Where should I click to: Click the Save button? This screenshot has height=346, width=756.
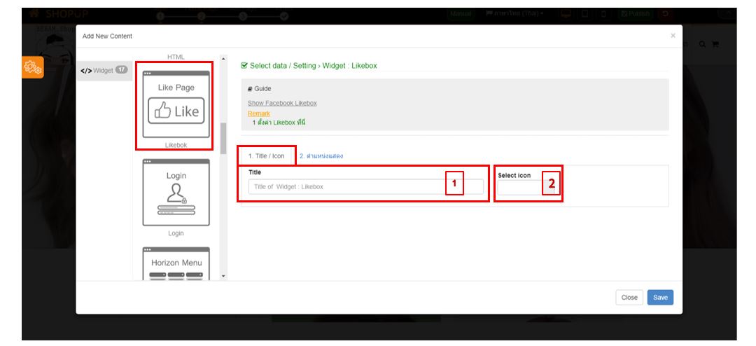(660, 297)
